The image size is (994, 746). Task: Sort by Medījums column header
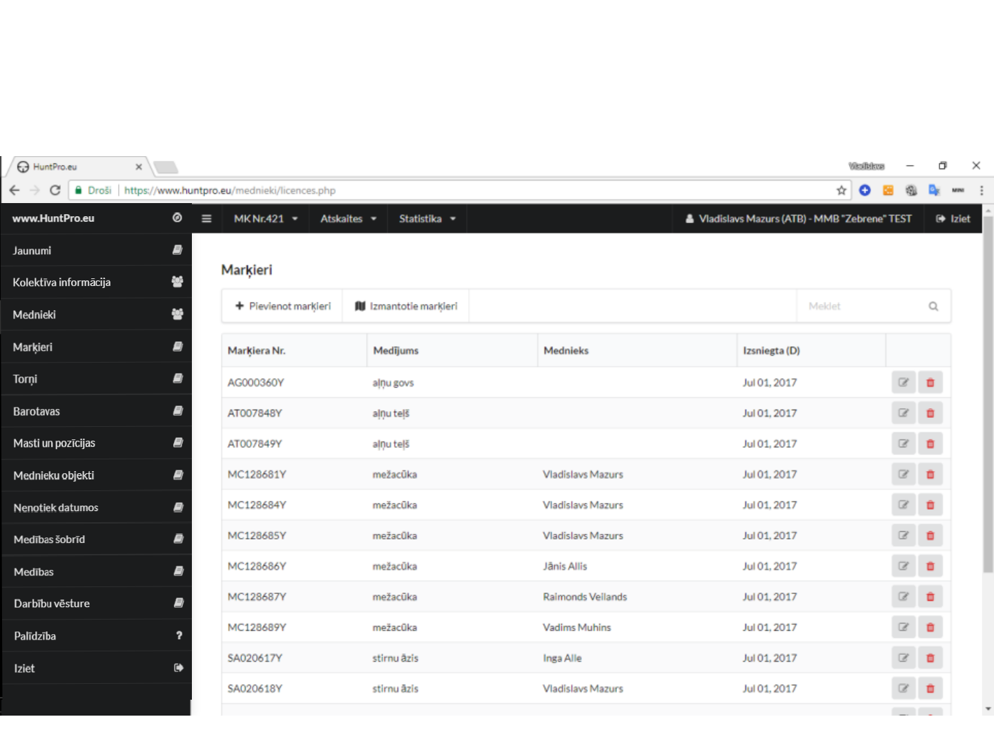pos(452,350)
